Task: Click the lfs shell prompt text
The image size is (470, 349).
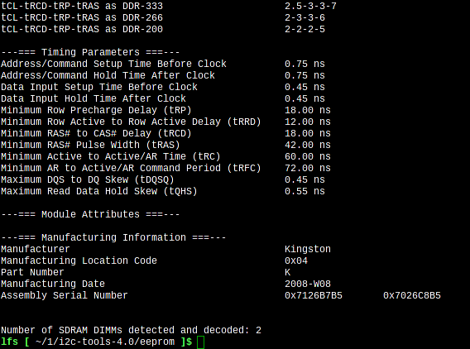Action: tap(9, 342)
